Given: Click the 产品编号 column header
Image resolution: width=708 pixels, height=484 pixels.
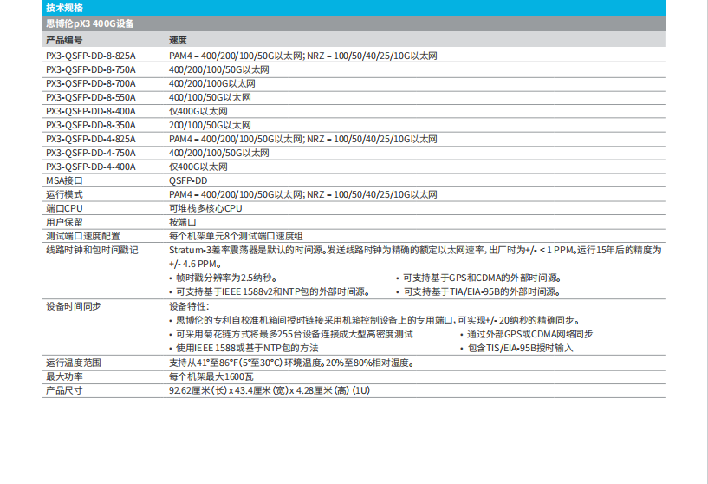Looking at the screenshot, I should pyautogui.click(x=65, y=41).
